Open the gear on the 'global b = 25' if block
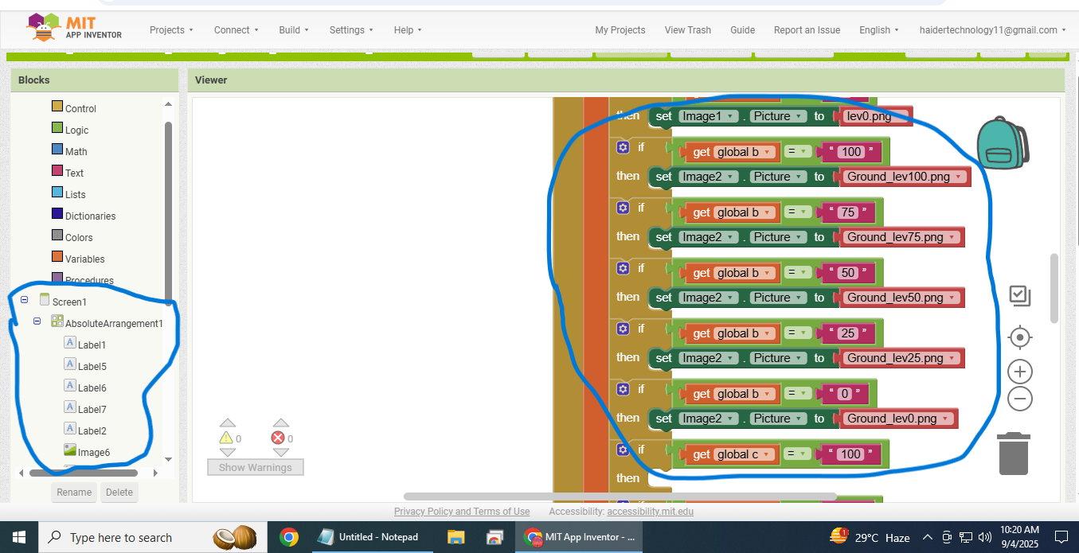1079x553 pixels. [x=623, y=329]
